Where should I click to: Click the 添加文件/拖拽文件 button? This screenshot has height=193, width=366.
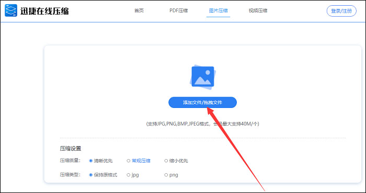[x=203, y=102]
